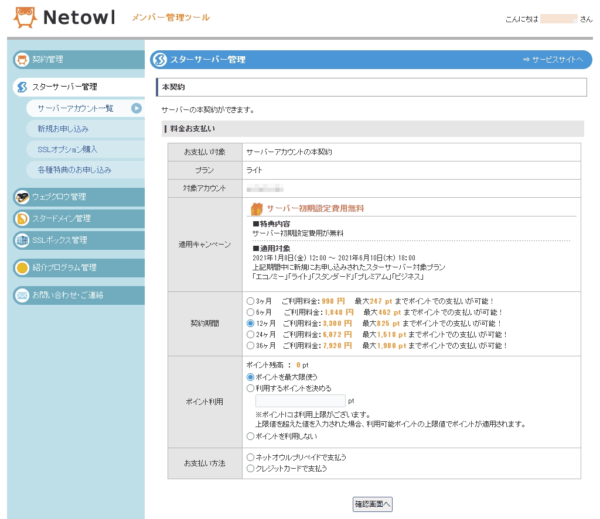Open SSLオプション購入 submenu
The image size is (600, 519).
click(86, 149)
